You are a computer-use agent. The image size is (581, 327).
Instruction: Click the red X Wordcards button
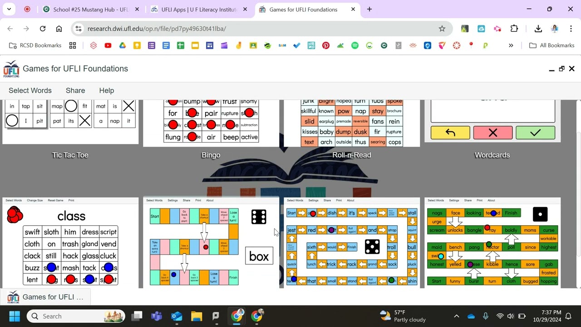point(493,133)
